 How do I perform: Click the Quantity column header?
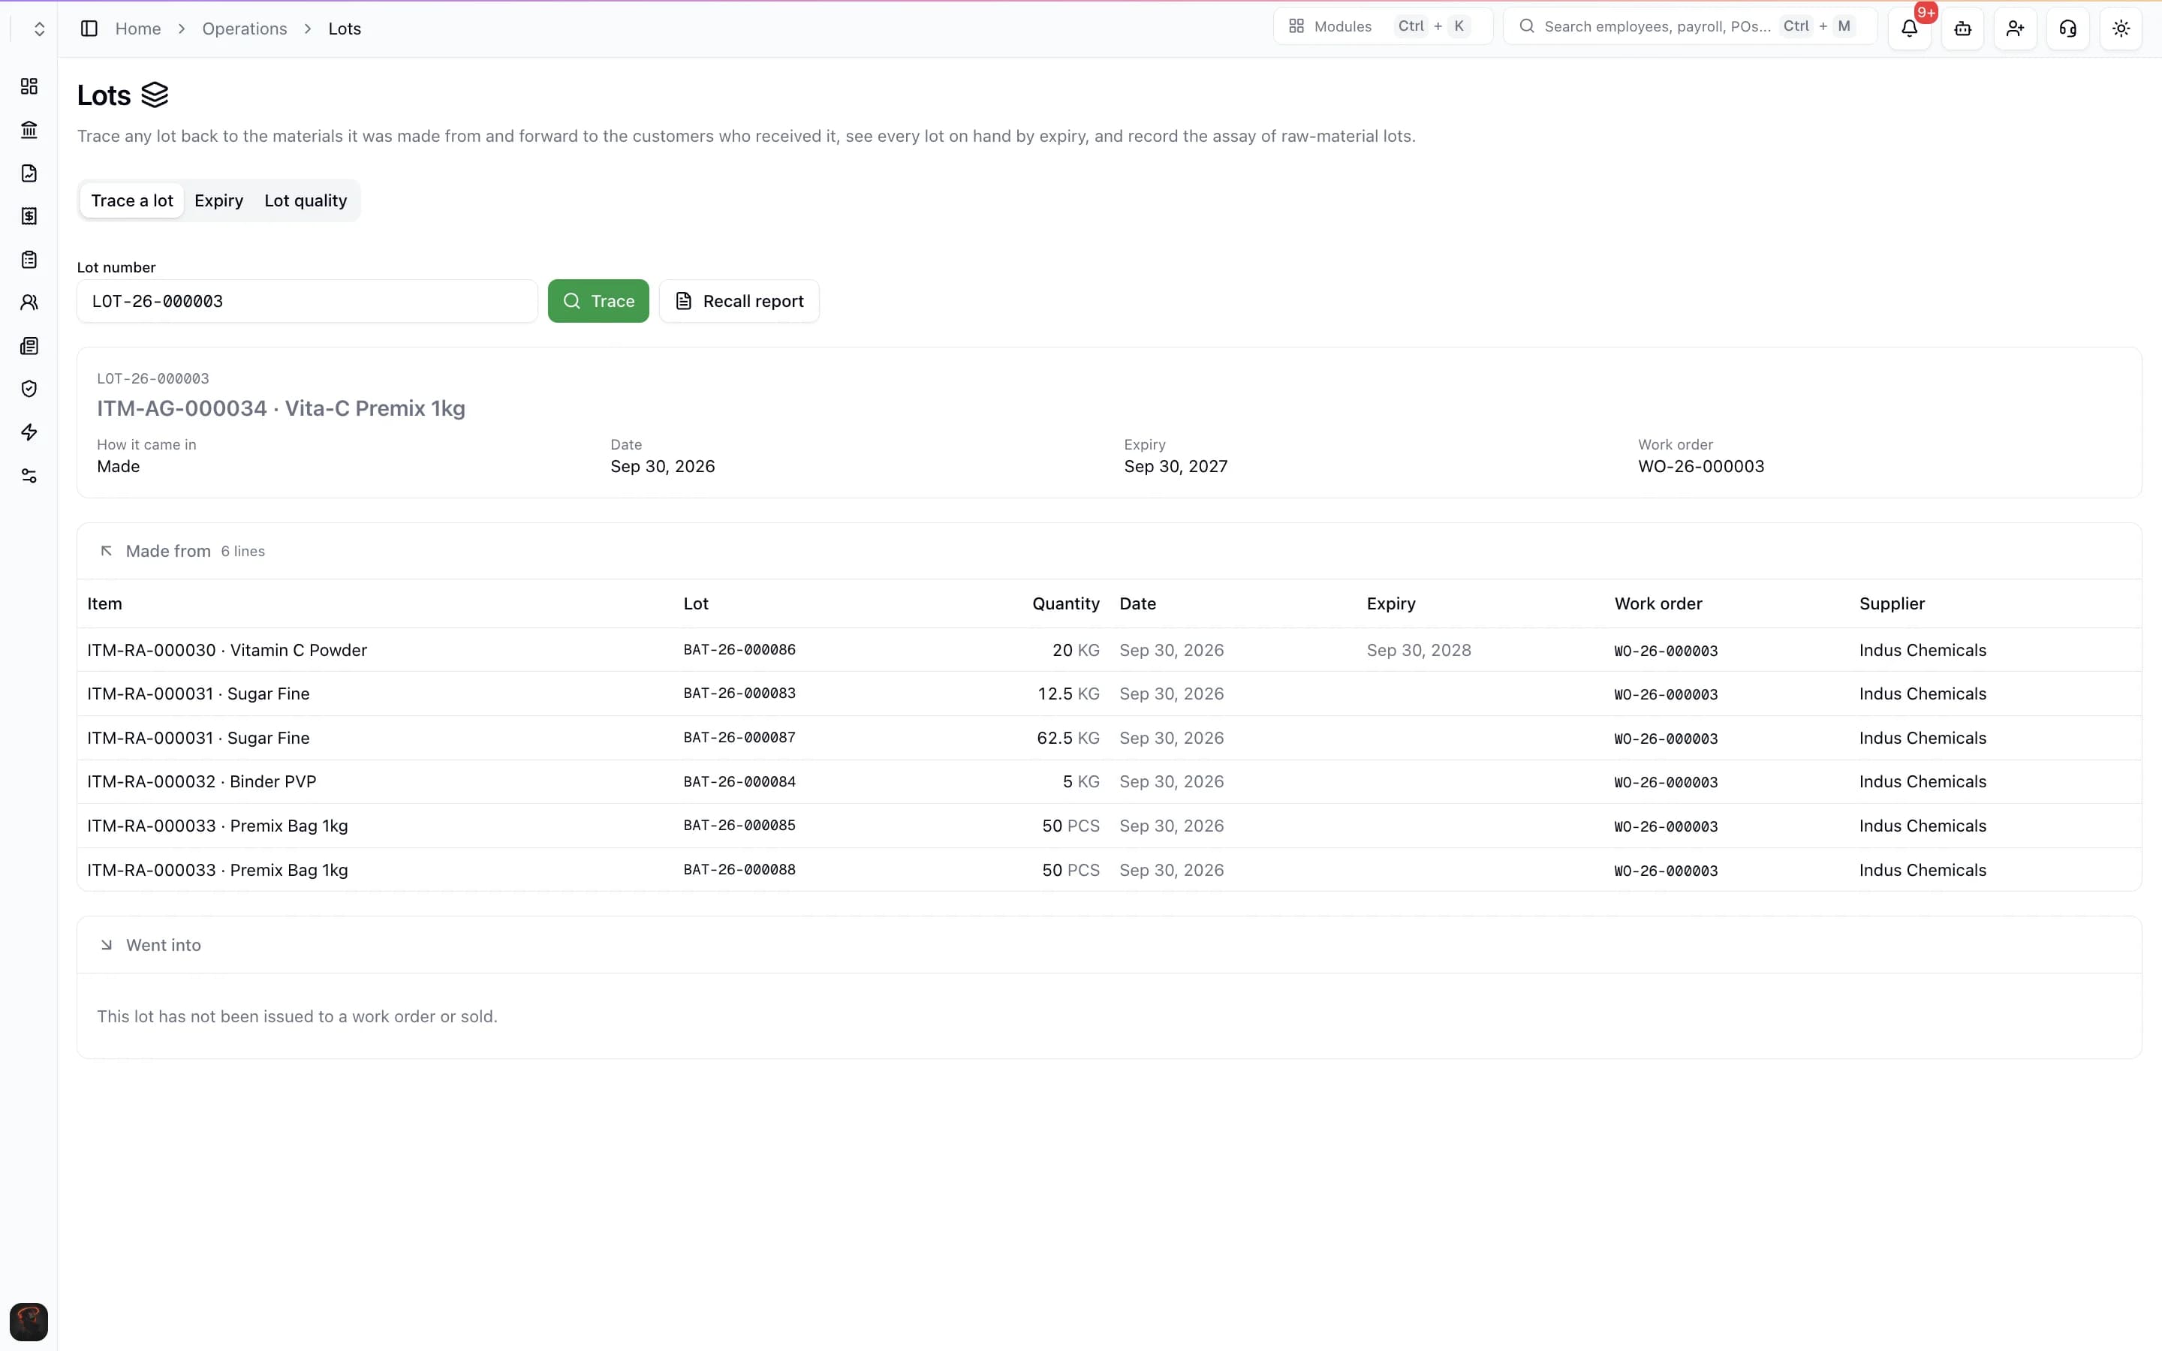pyautogui.click(x=1066, y=604)
